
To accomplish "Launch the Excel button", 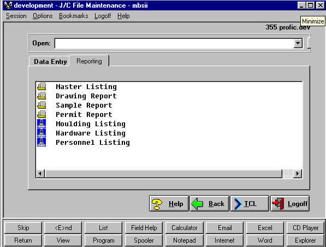I will click(265, 228).
